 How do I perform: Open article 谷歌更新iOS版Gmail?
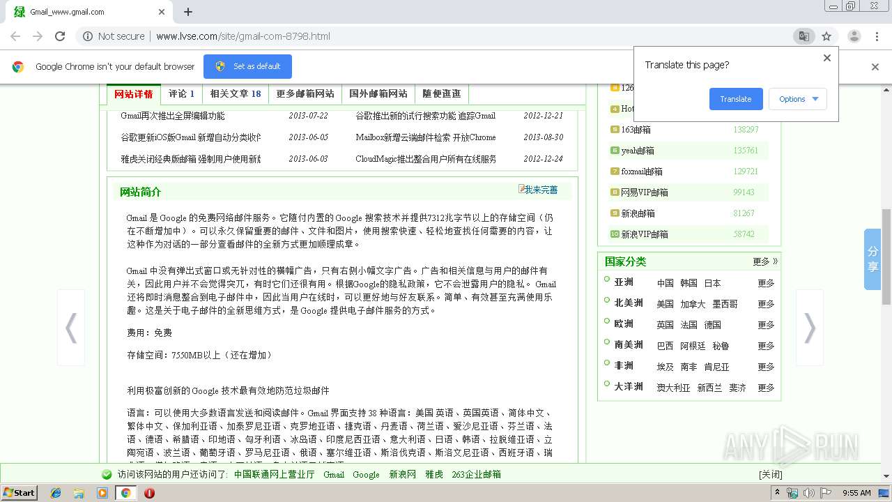tap(191, 137)
